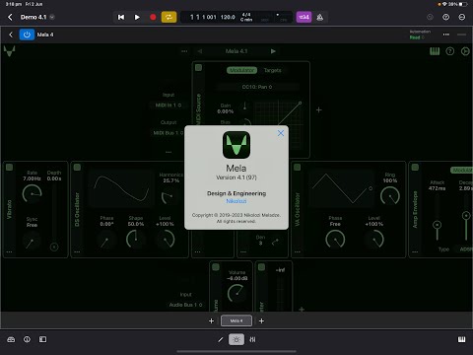Go back from Mela 4 plugin header
The image size is (473, 355).
point(11,35)
